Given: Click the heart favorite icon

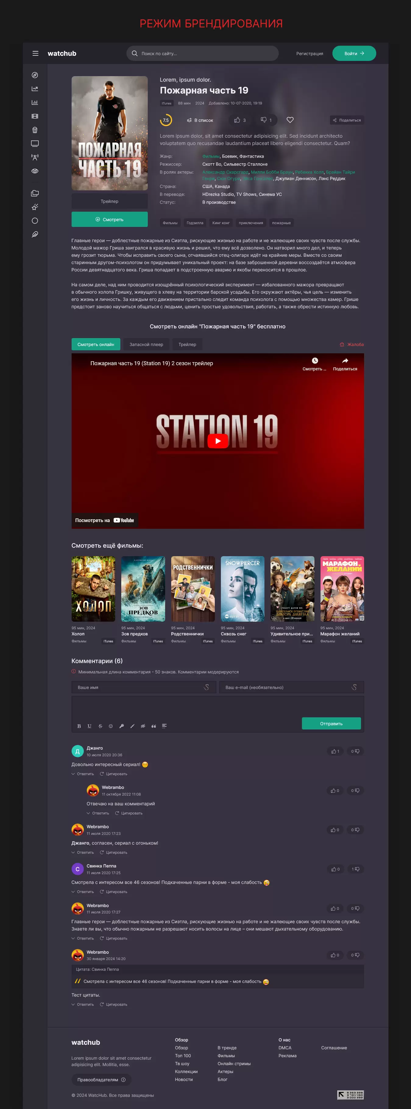Looking at the screenshot, I should click(290, 120).
